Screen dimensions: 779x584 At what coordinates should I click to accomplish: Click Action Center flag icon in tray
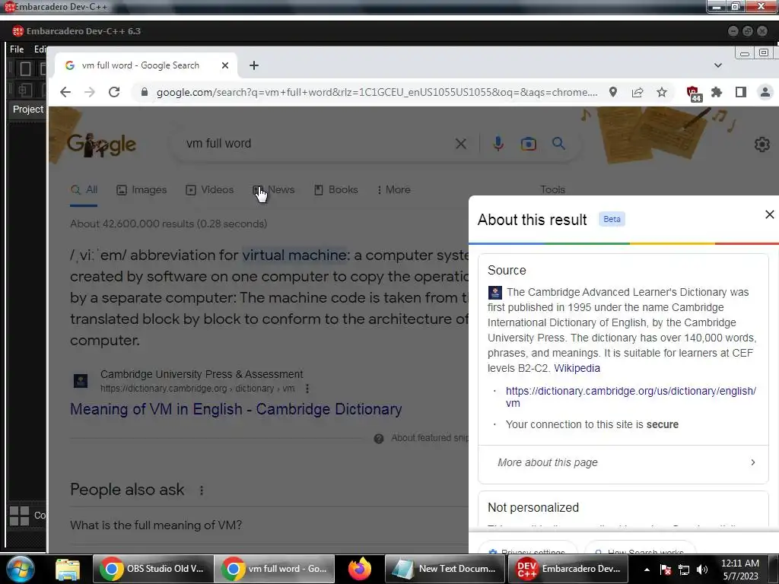666,570
